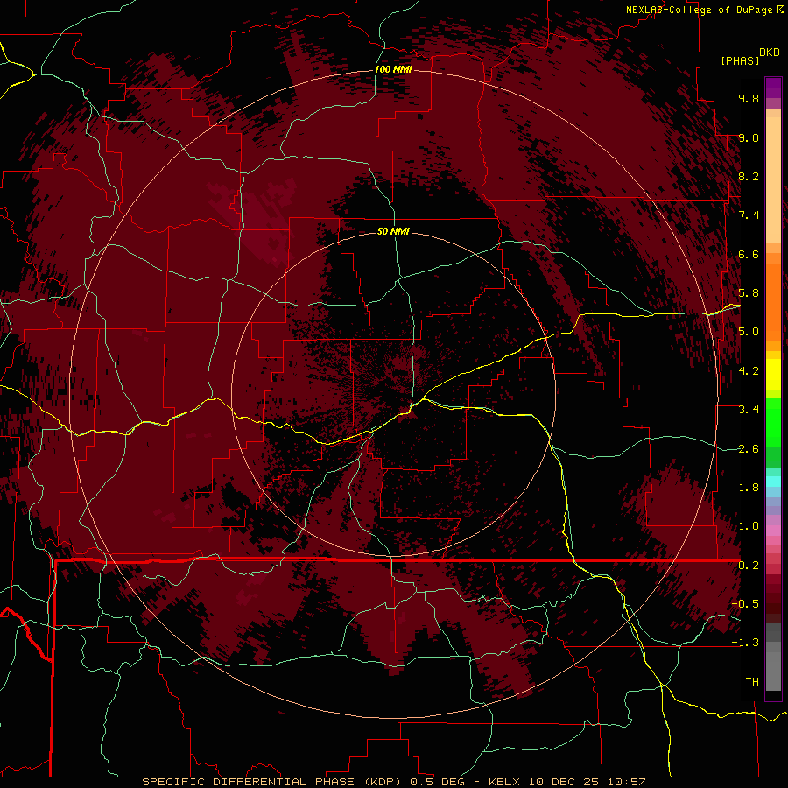Pick the yellow segment of the color bar

(x=773, y=375)
